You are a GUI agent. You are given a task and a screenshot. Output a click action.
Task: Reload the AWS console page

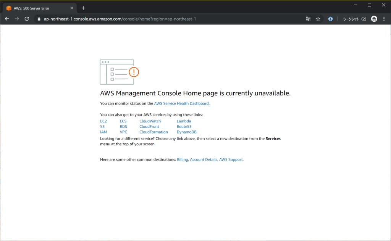pos(27,19)
